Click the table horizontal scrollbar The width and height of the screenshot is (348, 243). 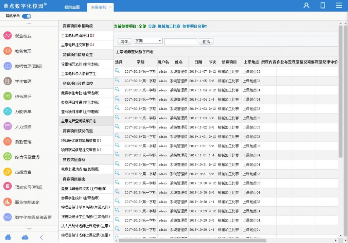click(x=192, y=241)
